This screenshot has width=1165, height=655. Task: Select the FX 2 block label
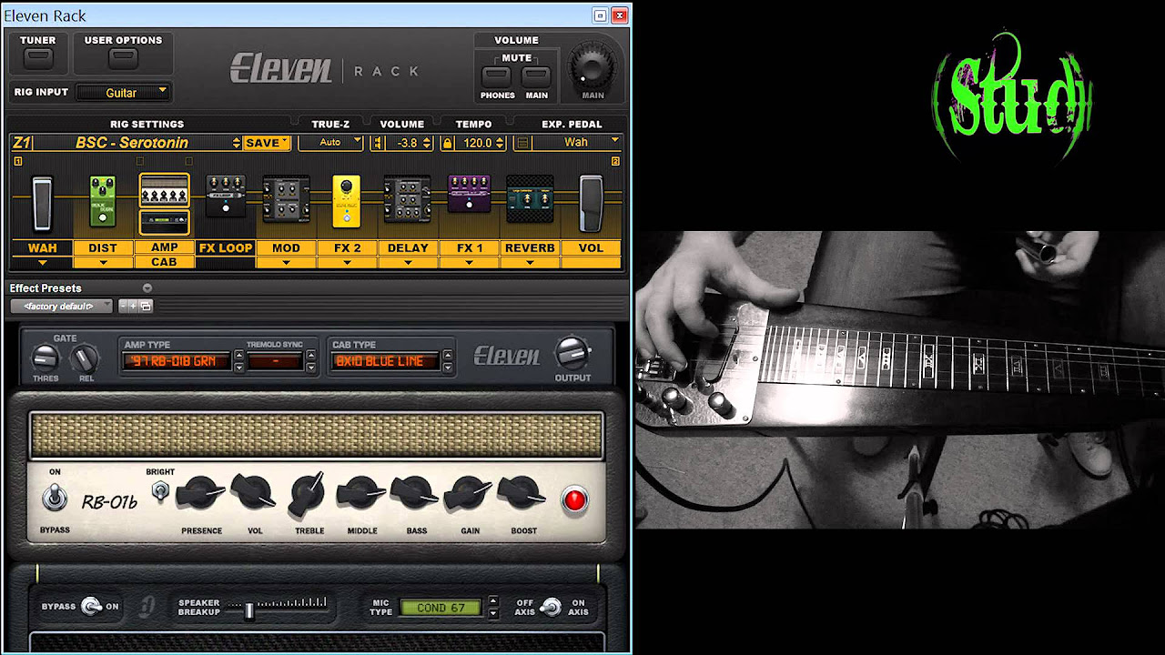coord(347,247)
